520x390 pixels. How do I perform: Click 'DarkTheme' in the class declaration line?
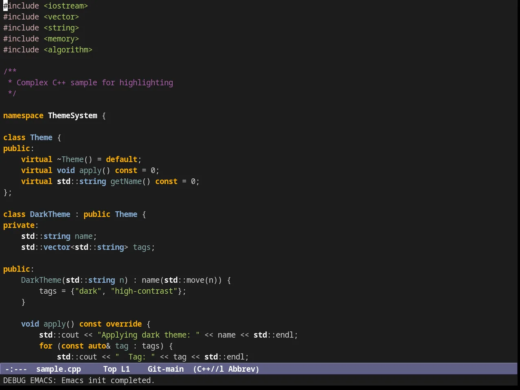pos(50,214)
